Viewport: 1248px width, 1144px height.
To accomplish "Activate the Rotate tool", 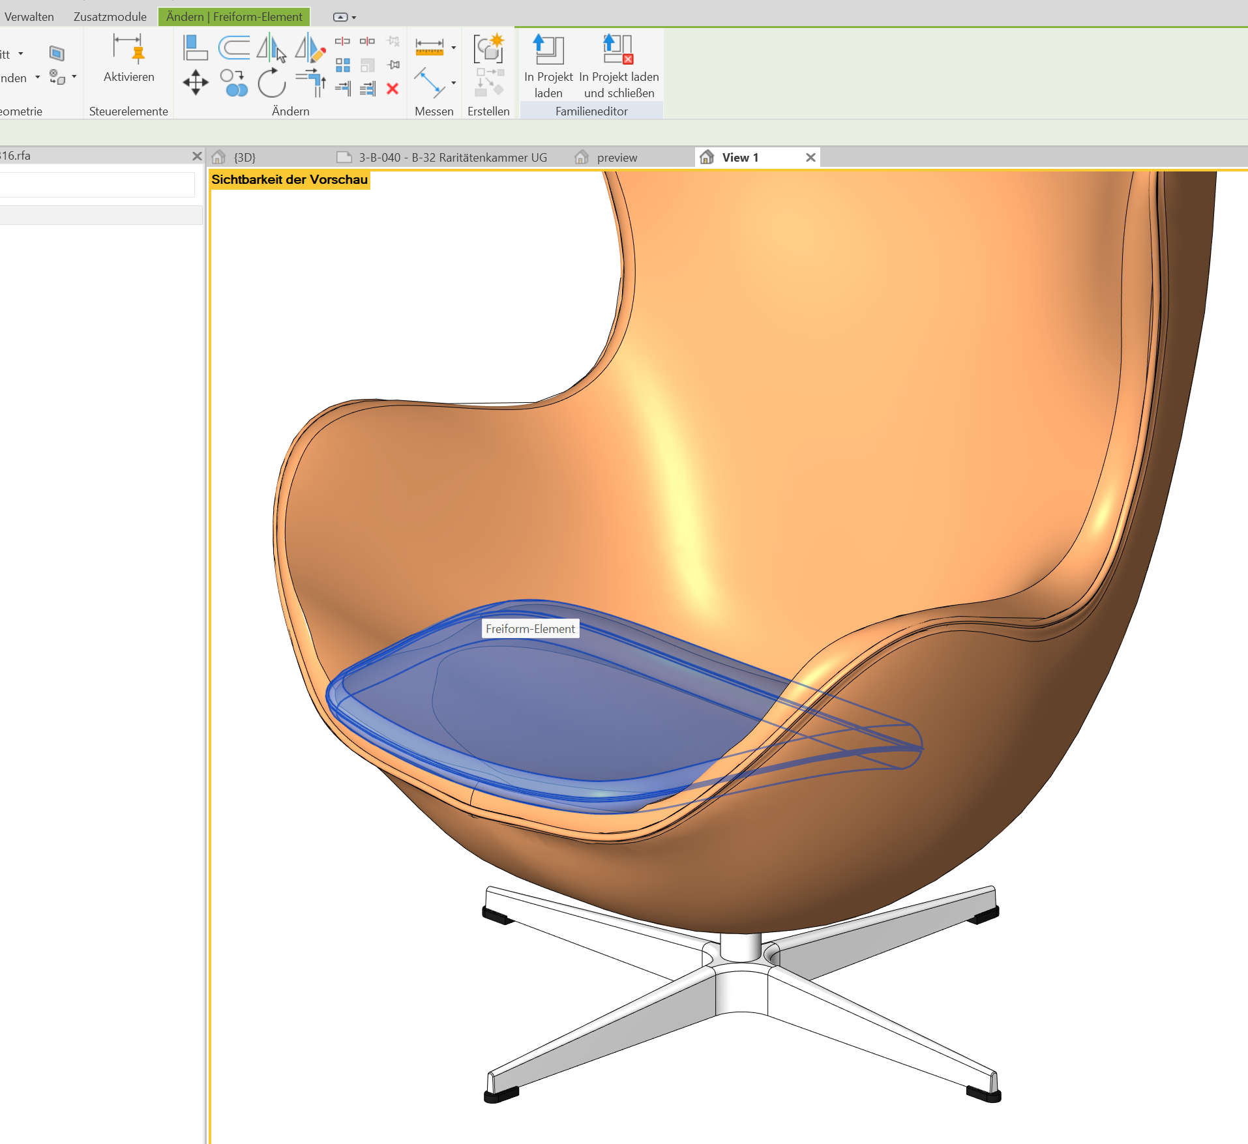I will pyautogui.click(x=271, y=83).
